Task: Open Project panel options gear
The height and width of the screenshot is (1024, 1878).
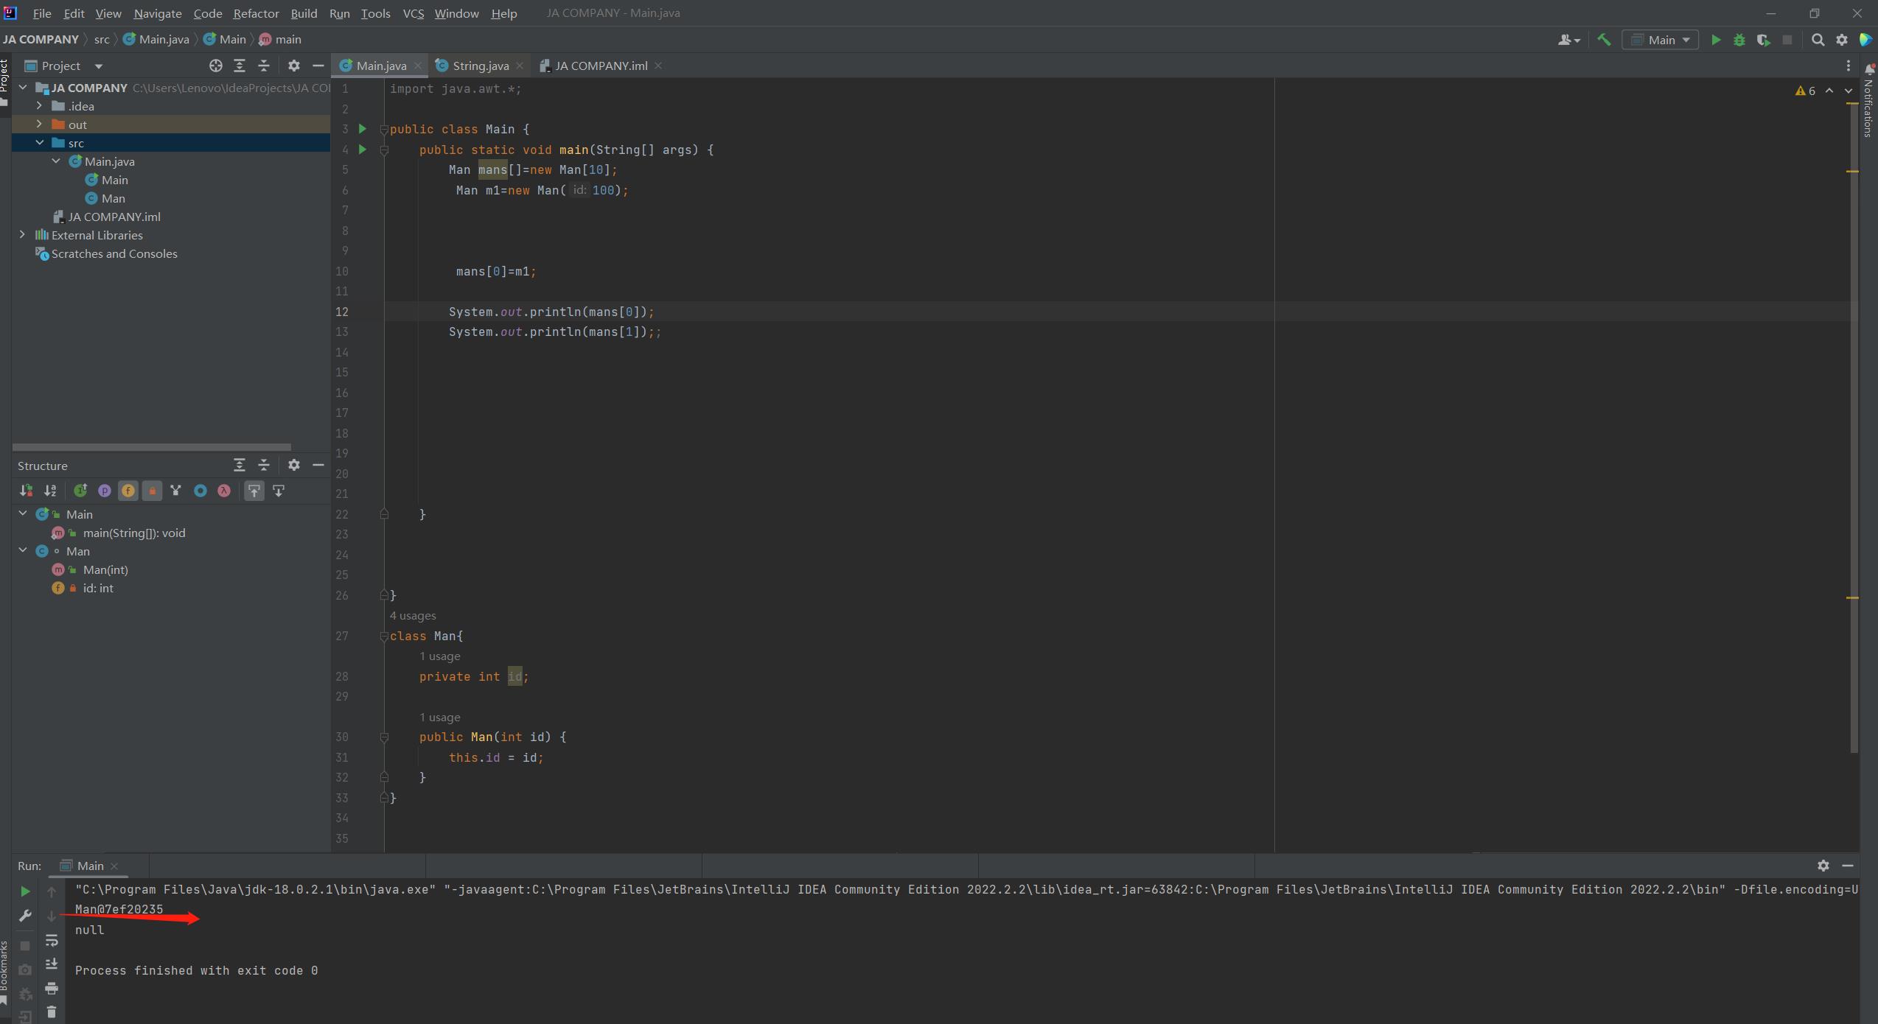Action: [294, 66]
